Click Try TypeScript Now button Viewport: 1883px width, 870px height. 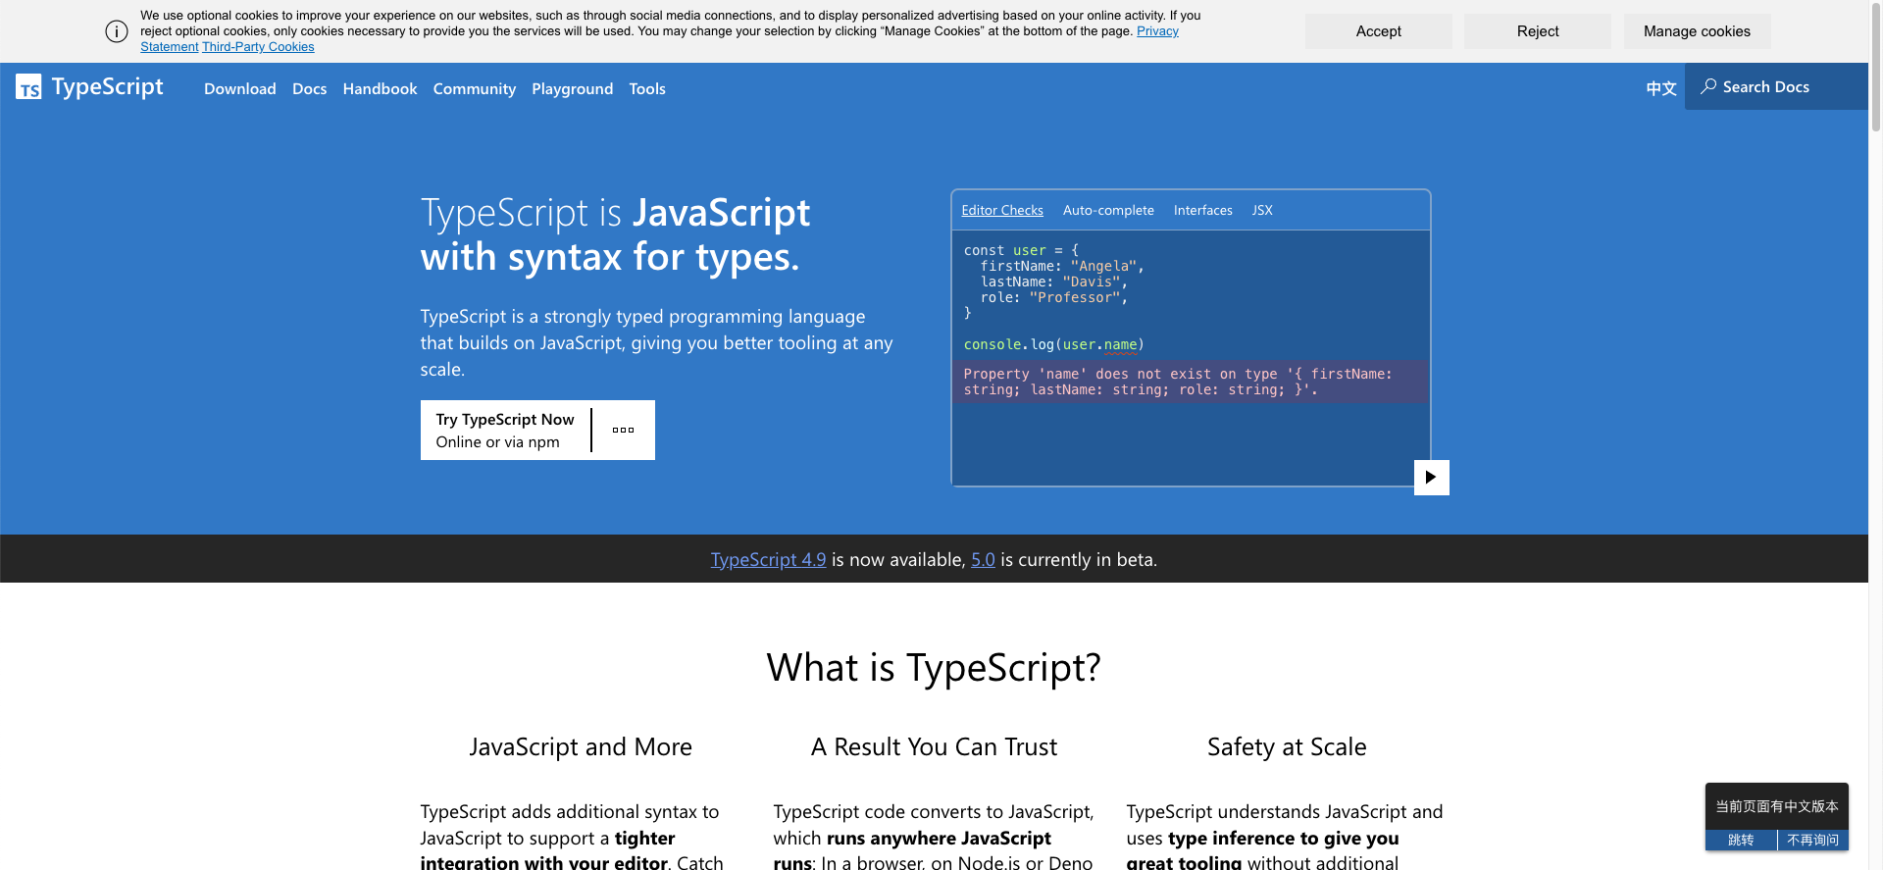point(505,430)
